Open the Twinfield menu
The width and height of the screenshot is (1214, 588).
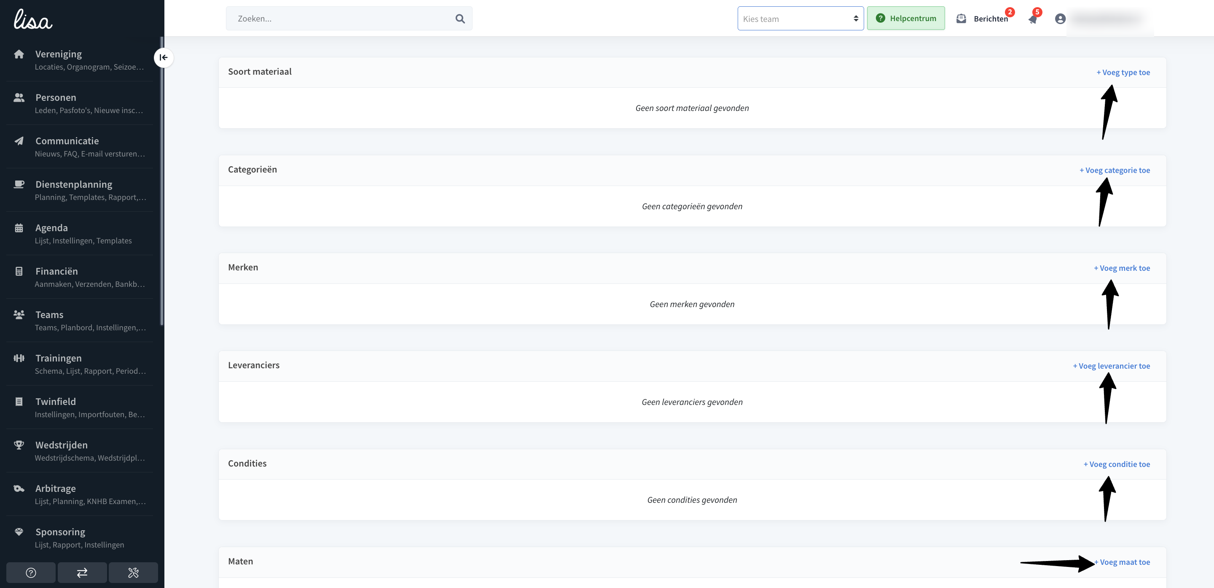click(80, 407)
